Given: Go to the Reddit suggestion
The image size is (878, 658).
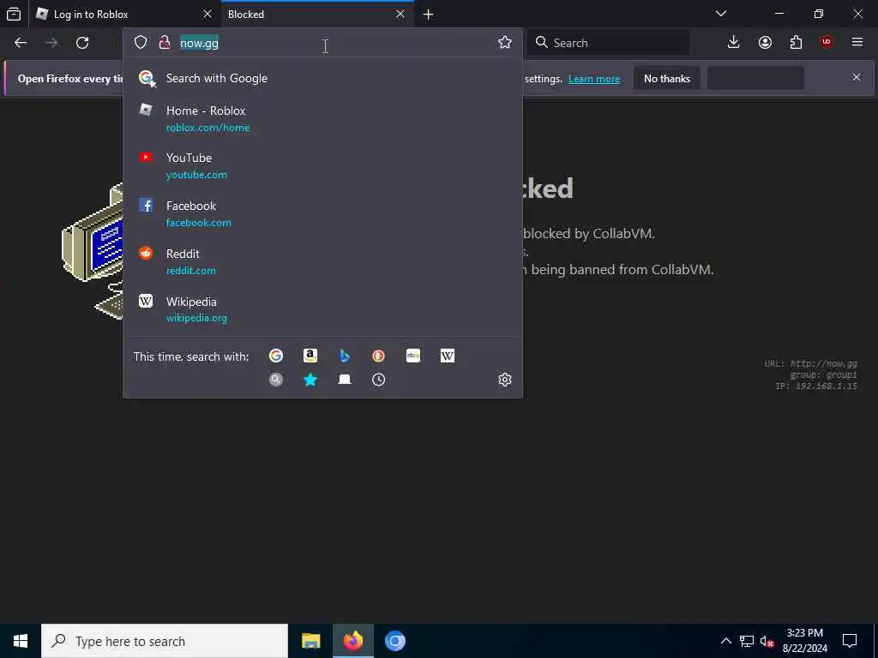Looking at the screenshot, I should (322, 262).
